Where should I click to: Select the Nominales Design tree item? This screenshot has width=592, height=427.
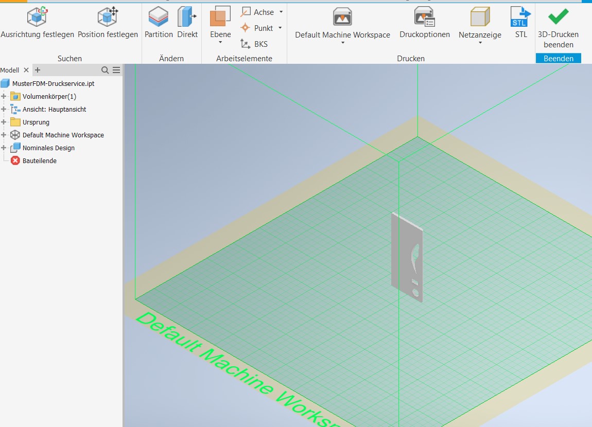coord(49,148)
